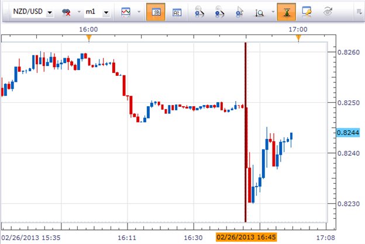The width and height of the screenshot is (365, 244).
Task: Click the m1 timeframe text field
Action: pos(92,12)
